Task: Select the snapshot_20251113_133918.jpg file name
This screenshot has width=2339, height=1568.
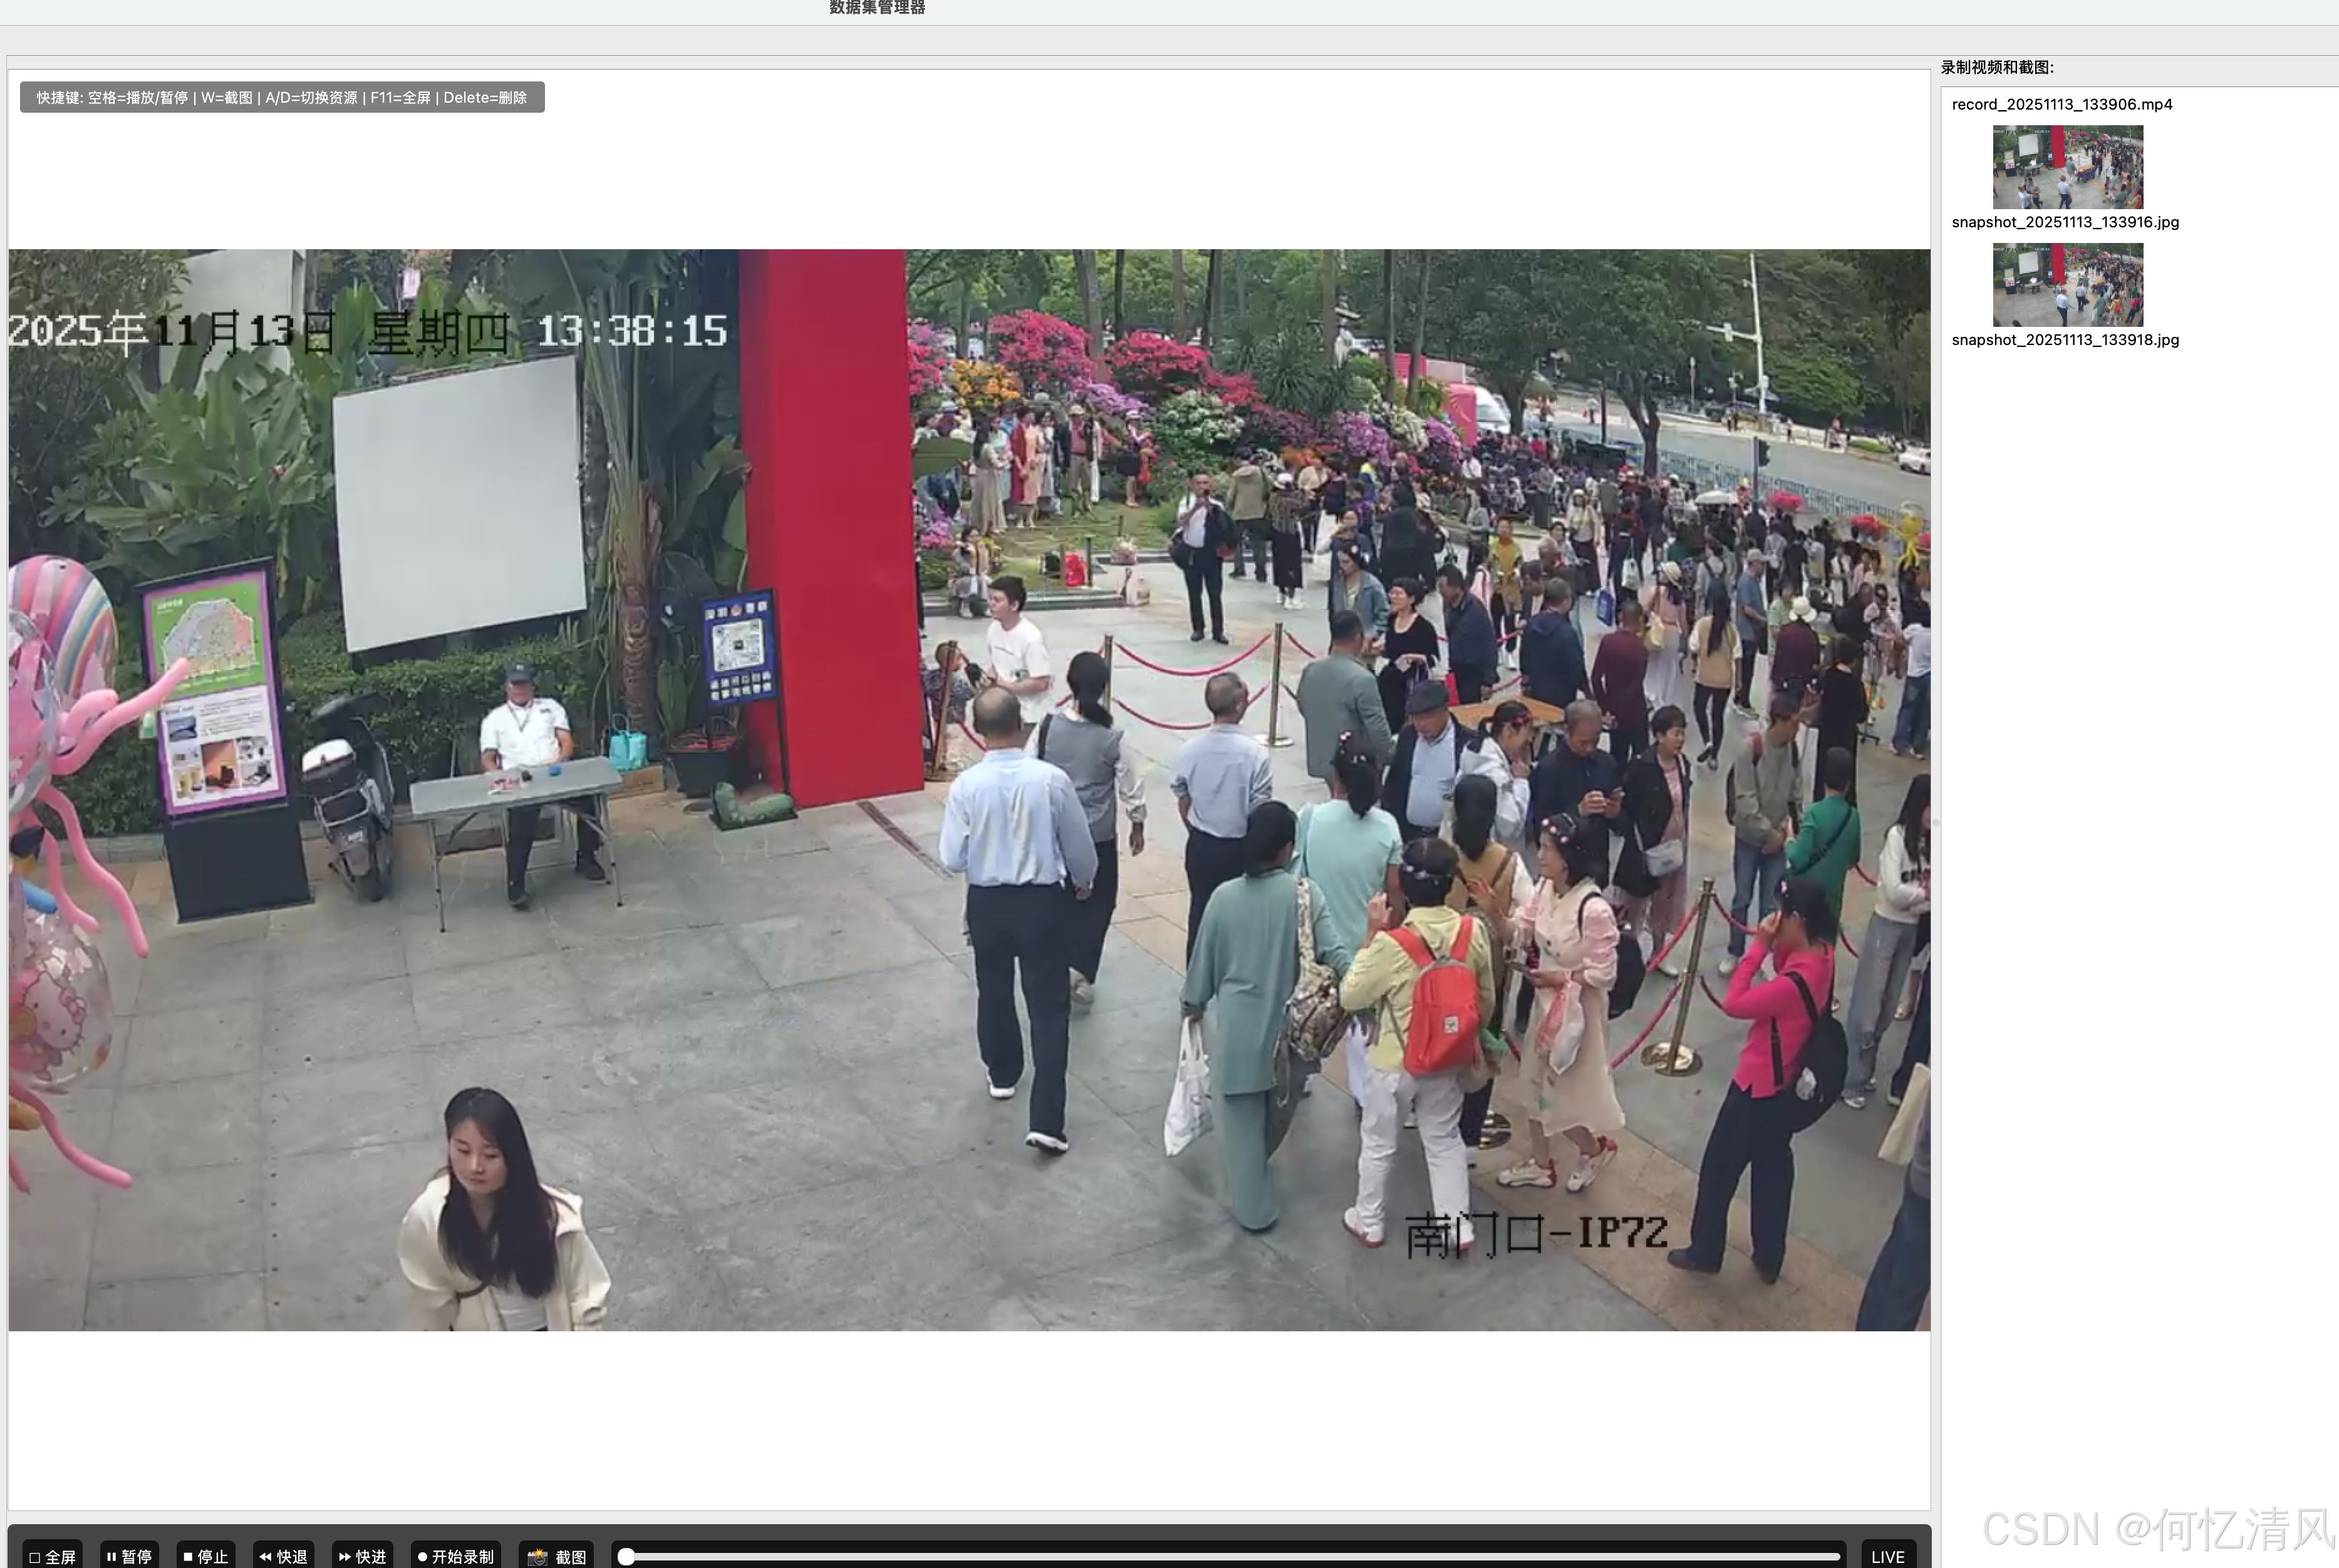Action: [2065, 340]
